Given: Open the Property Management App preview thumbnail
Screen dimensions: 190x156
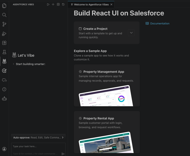Looking at the screenshot, I should pyautogui.click(x=106, y=96).
